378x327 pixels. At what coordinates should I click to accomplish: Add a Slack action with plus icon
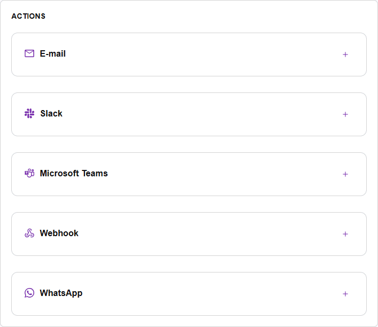(345, 114)
